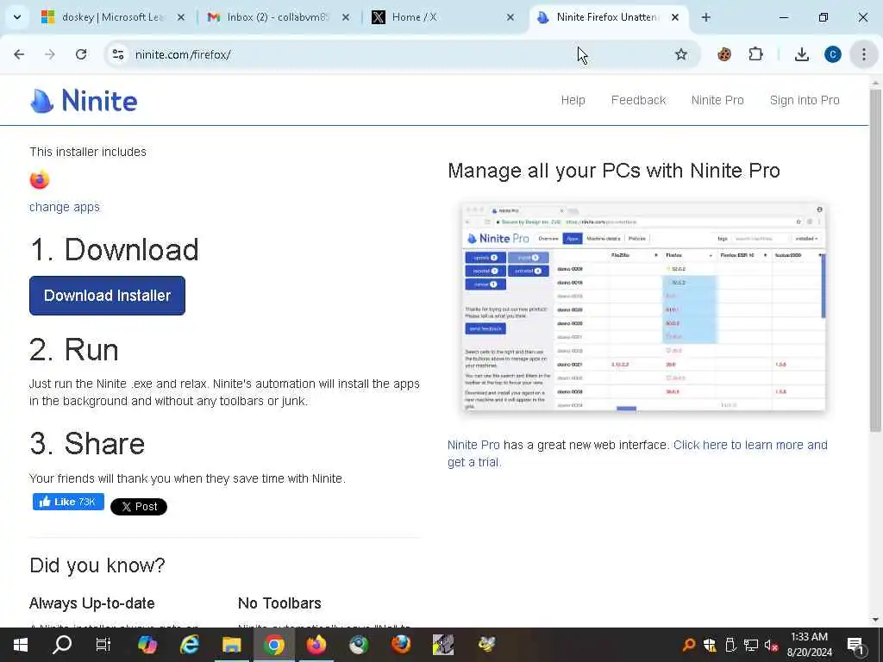Image resolution: width=883 pixels, height=662 pixels.
Task: Open the Feedback link
Action: pyautogui.click(x=638, y=100)
